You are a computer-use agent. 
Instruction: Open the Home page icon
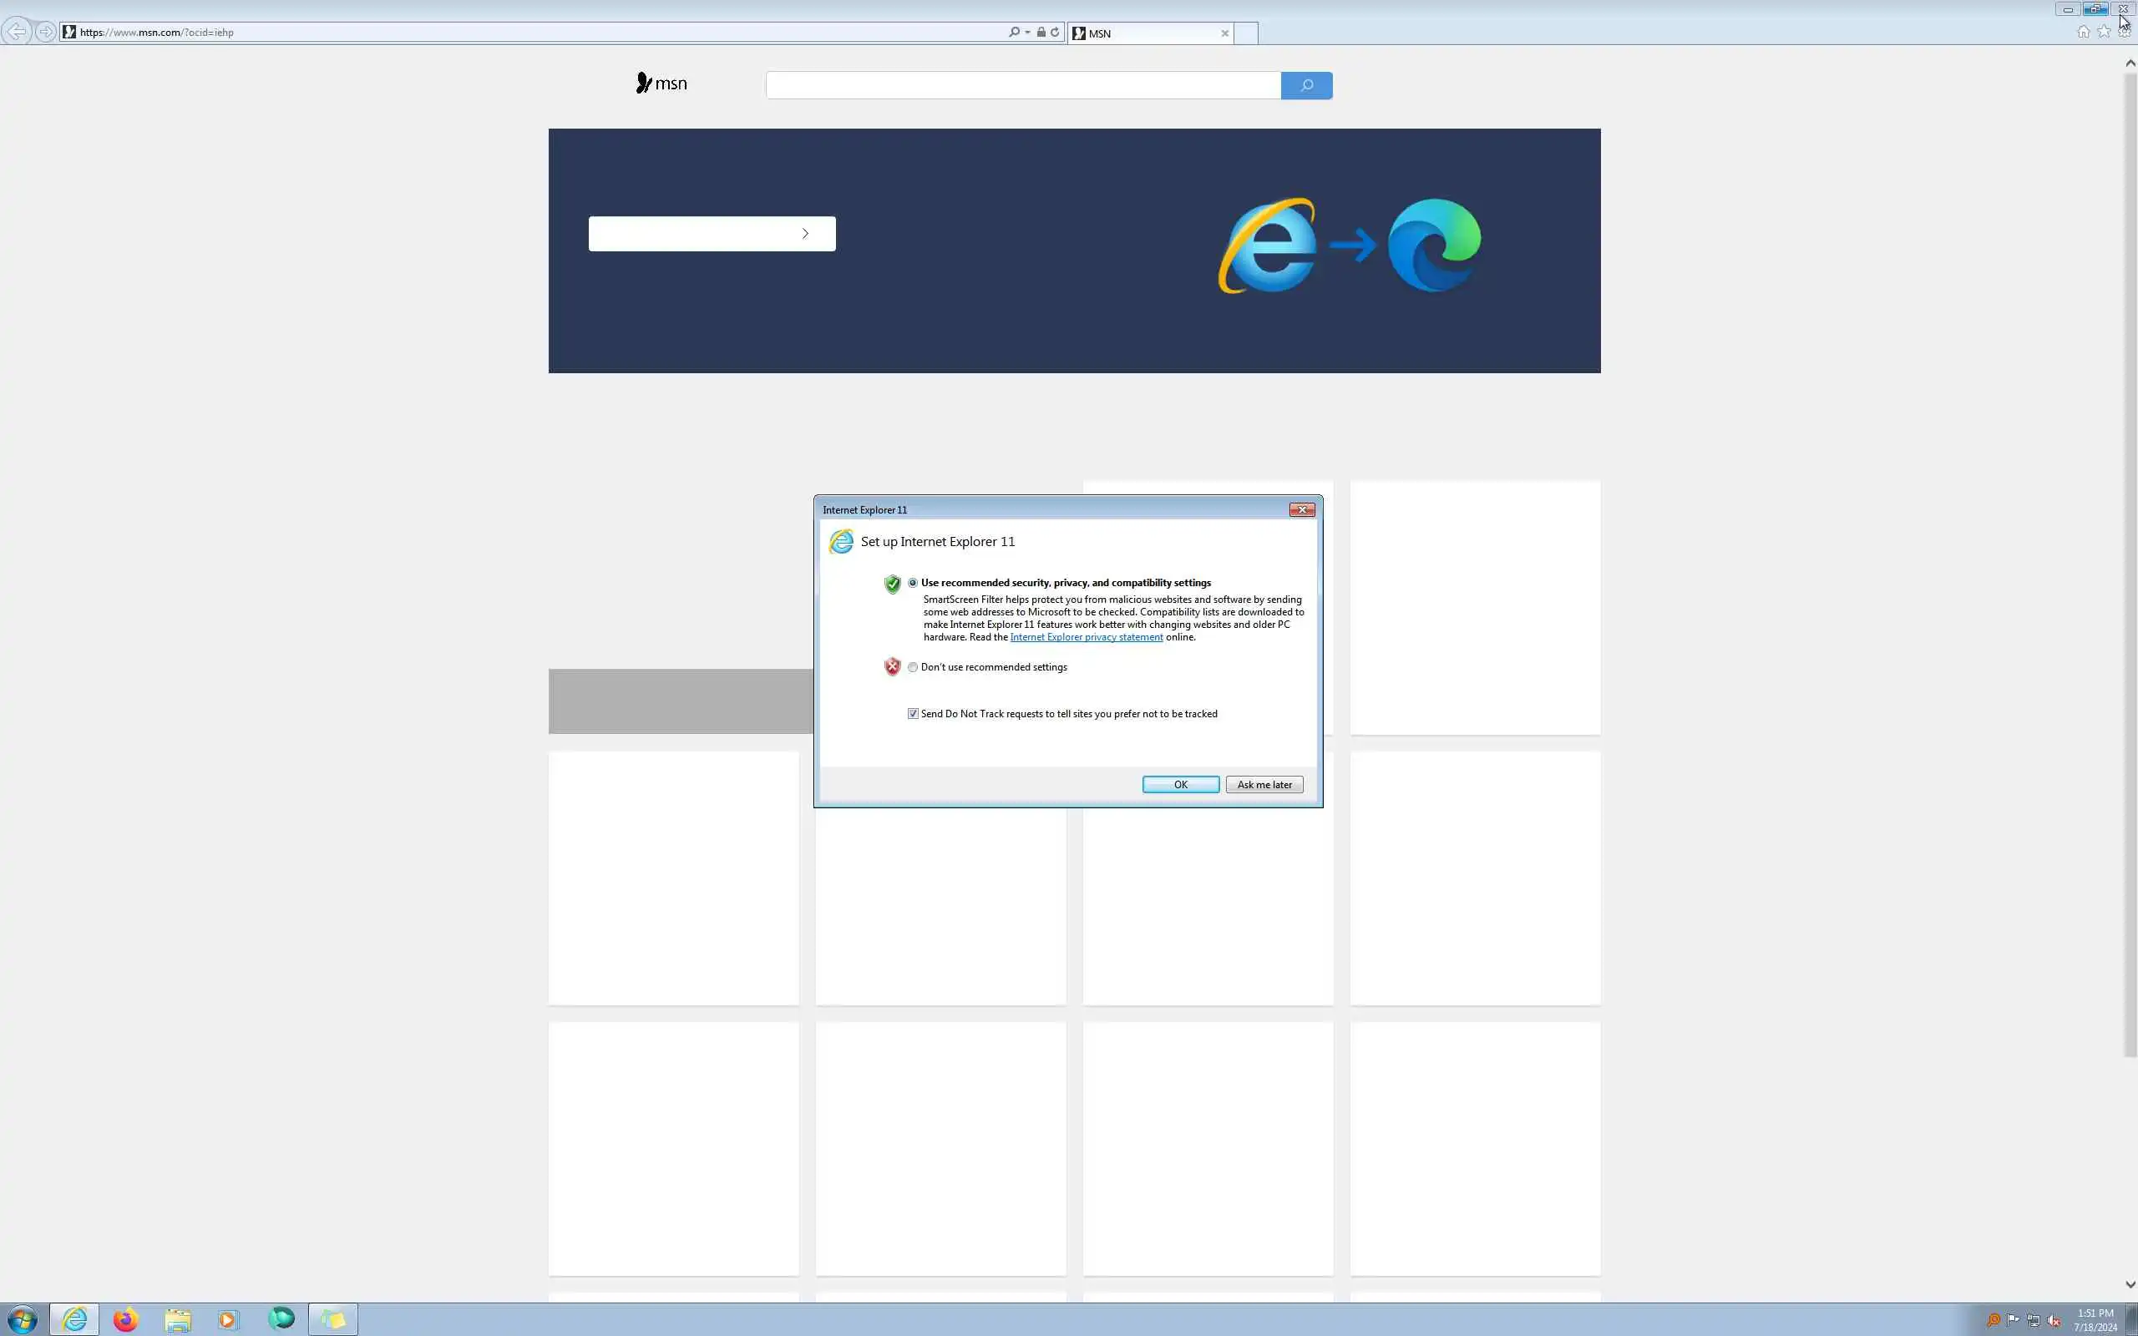(x=2083, y=32)
